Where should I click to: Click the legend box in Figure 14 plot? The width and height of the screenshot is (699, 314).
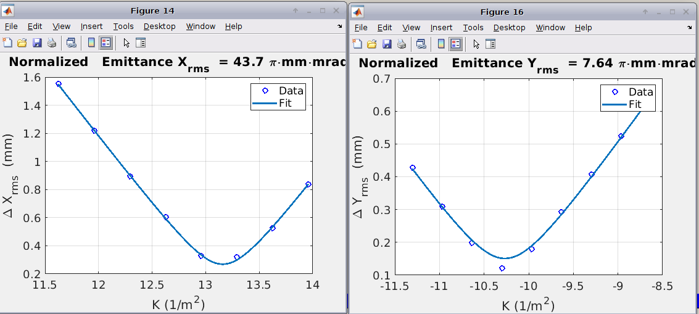click(x=278, y=97)
